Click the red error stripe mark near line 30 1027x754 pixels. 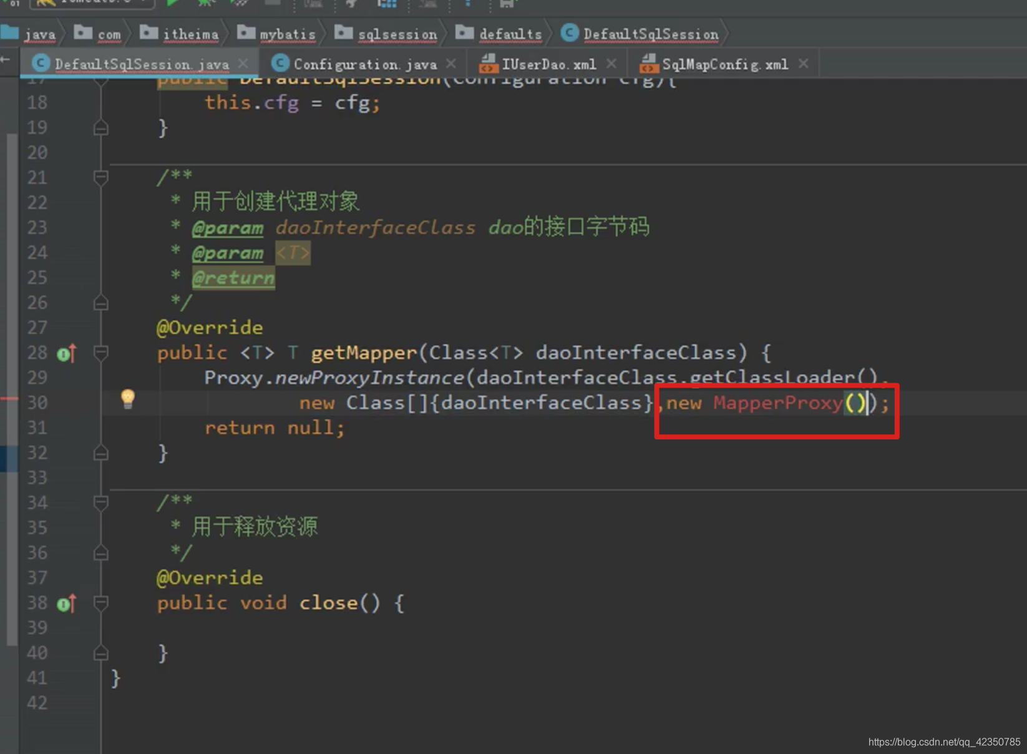click(9, 398)
